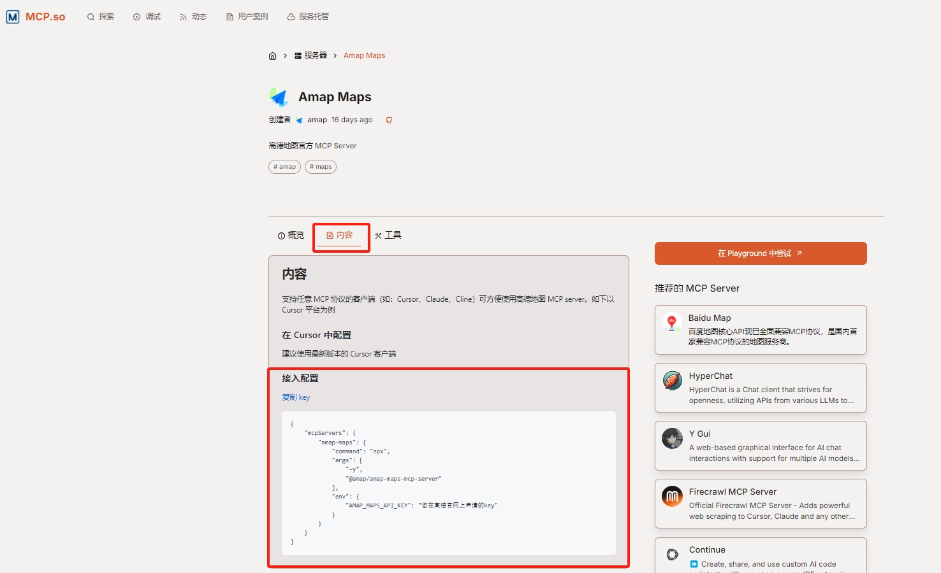This screenshot has height=573, width=941.
Task: Click the Amap Maps page title
Action: (335, 97)
